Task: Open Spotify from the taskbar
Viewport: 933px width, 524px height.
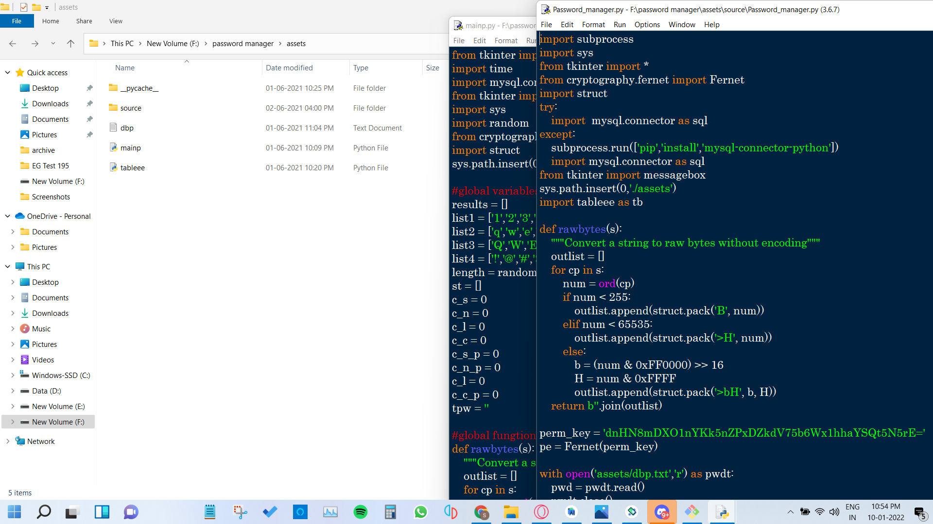Action: pos(360,512)
